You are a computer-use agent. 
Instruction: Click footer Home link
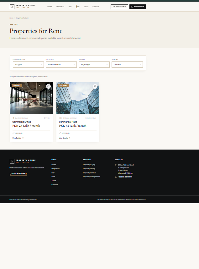point(54,165)
